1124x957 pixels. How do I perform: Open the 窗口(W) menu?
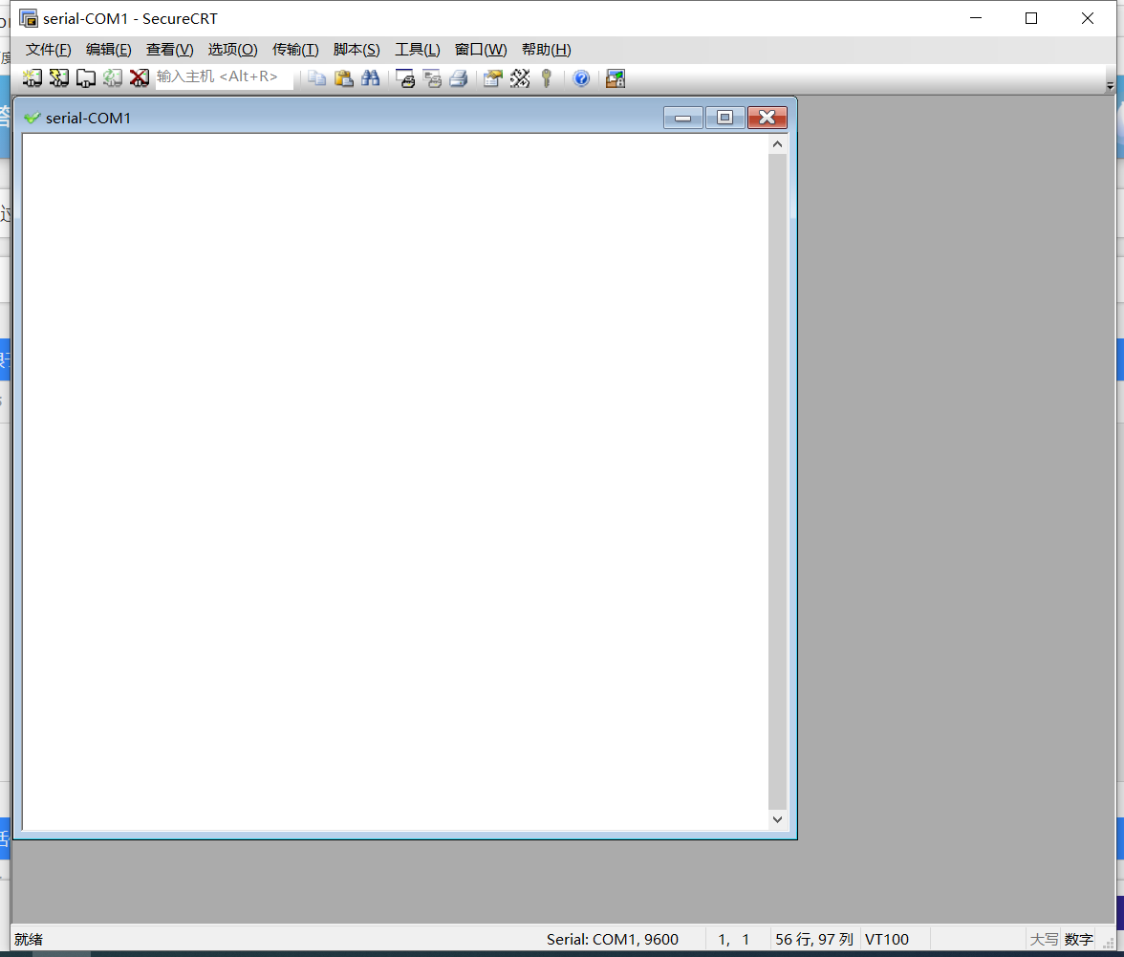click(x=480, y=50)
